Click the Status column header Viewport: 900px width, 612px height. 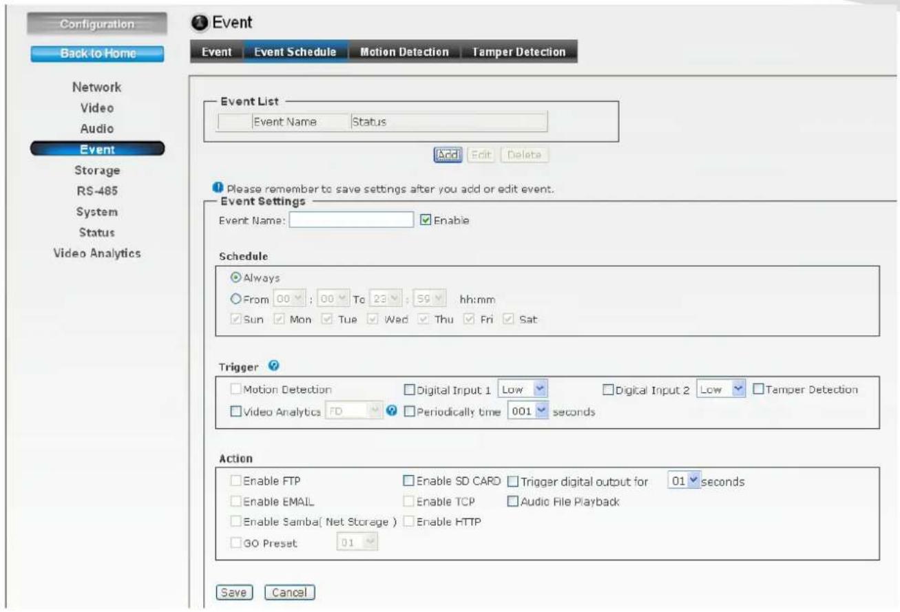click(369, 122)
